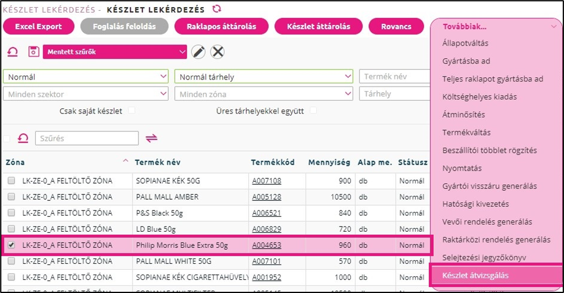Select Termékváltás menu item
Screen dimensions: 564x293
click(x=467, y=133)
